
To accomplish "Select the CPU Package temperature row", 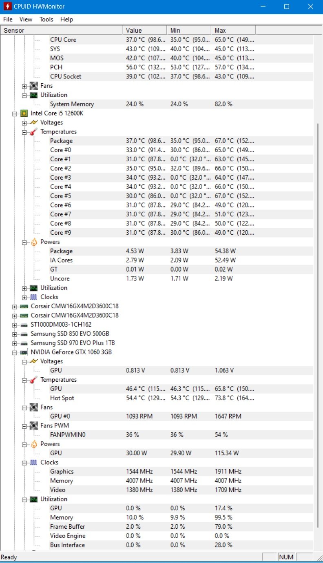I will tap(181, 141).
